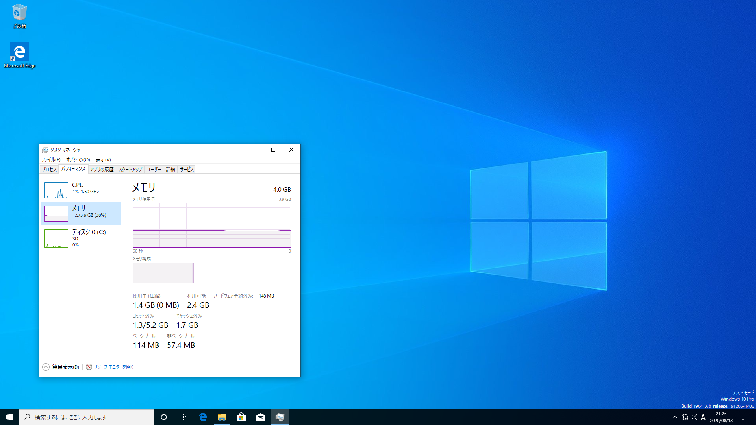Image resolution: width=756 pixels, height=425 pixels.
Task: Show hidden system tray icons
Action: (675, 417)
